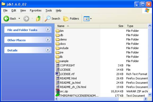Click the 'Rich Text Format' type cell

coord(137,74)
